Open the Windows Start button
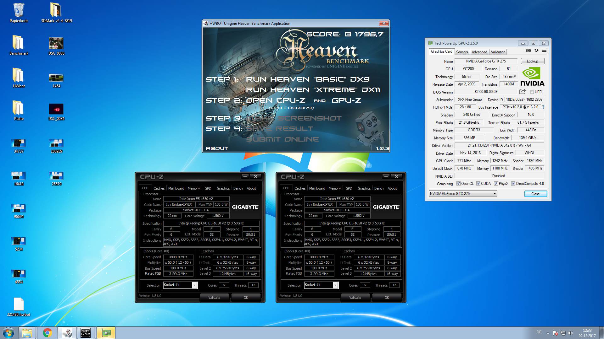Screen dimensions: 604x339 [8, 333]
